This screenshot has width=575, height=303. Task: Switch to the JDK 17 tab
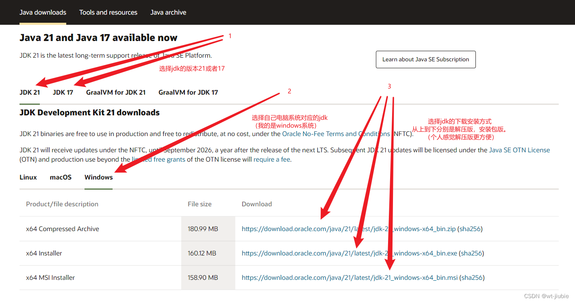(63, 92)
